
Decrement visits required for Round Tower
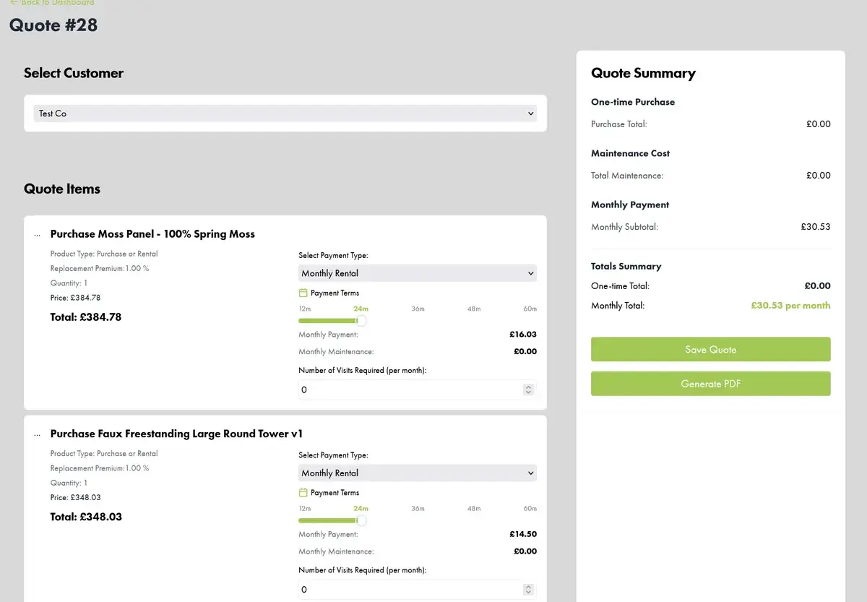click(528, 593)
